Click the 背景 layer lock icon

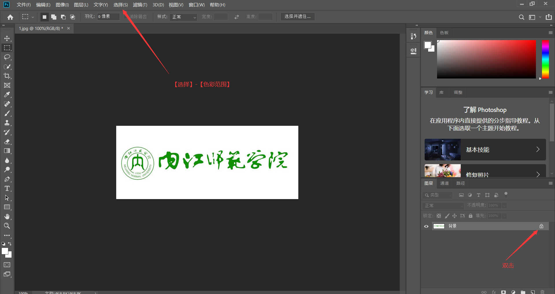pos(541,226)
